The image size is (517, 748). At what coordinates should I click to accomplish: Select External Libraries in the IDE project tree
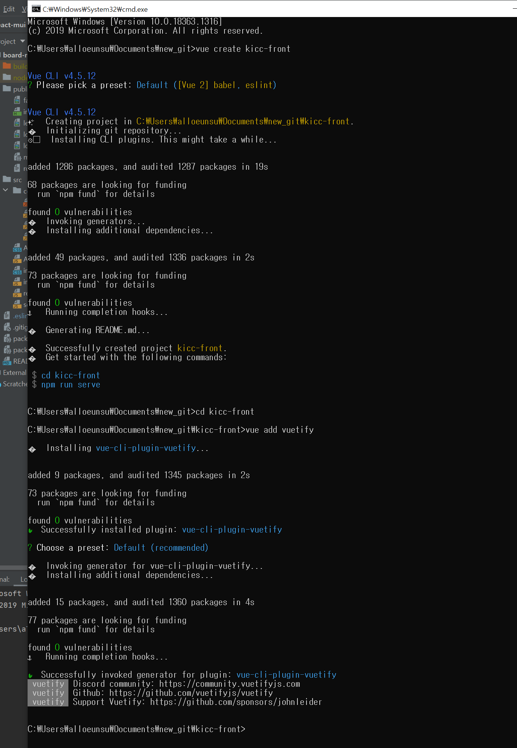point(14,372)
